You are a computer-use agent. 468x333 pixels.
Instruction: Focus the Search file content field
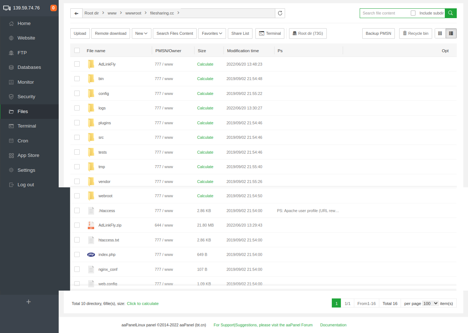pos(384,13)
